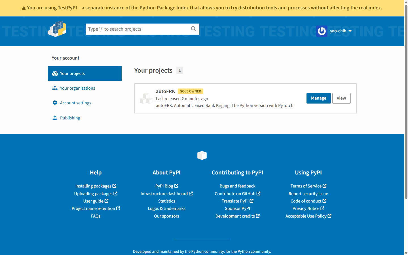Click the sitemap icon for organizations
Screen dimensions: 408x255
tap(55, 88)
